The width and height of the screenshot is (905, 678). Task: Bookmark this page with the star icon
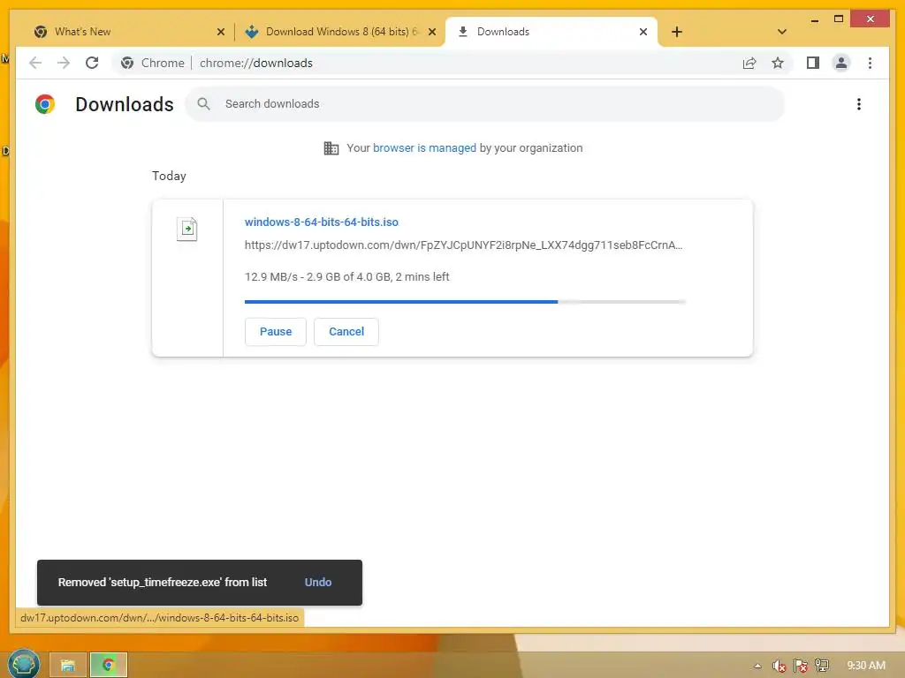(778, 63)
